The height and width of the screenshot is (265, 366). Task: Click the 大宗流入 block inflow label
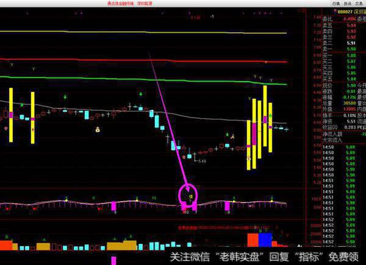[332, 140]
